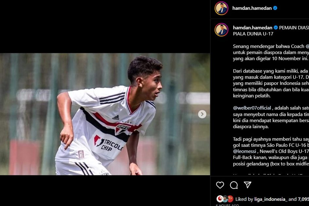Click the like count beside liga_indonesia_
The width and height of the screenshot is (309, 206).
pyautogui.click(x=303, y=199)
